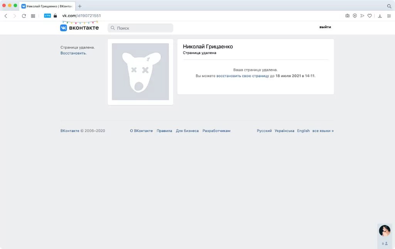Switch language to Русский
This screenshot has width=395, height=249.
pyautogui.click(x=264, y=131)
